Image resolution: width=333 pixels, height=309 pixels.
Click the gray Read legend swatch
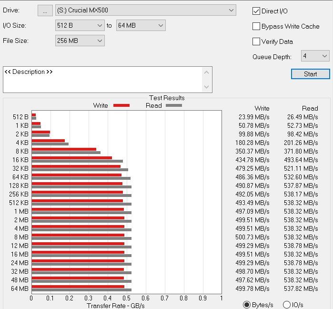174,105
